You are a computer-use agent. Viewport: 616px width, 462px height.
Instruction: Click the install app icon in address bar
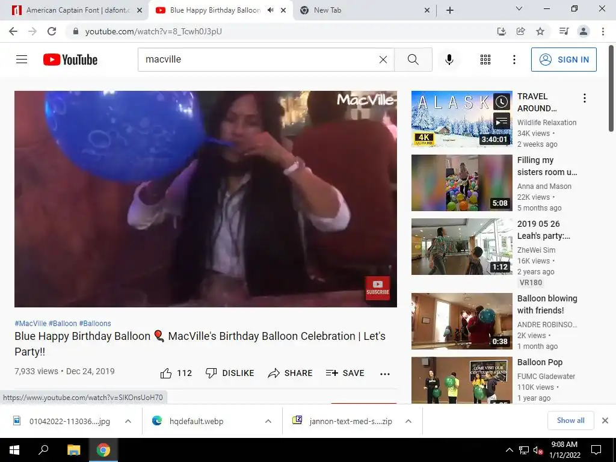(502, 31)
